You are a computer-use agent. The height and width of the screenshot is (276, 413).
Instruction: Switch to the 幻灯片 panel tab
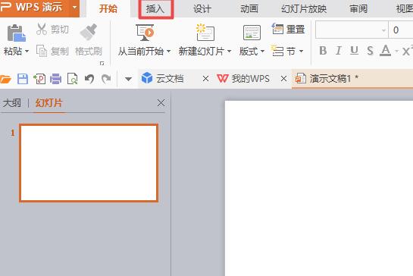(49, 103)
